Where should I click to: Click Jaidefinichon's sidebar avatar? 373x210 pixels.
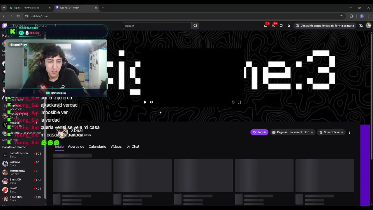click(5, 155)
